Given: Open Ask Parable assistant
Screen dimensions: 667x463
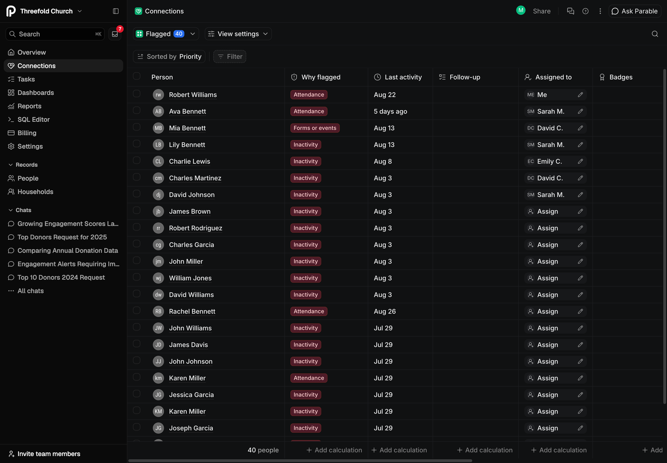Looking at the screenshot, I should coord(635,11).
